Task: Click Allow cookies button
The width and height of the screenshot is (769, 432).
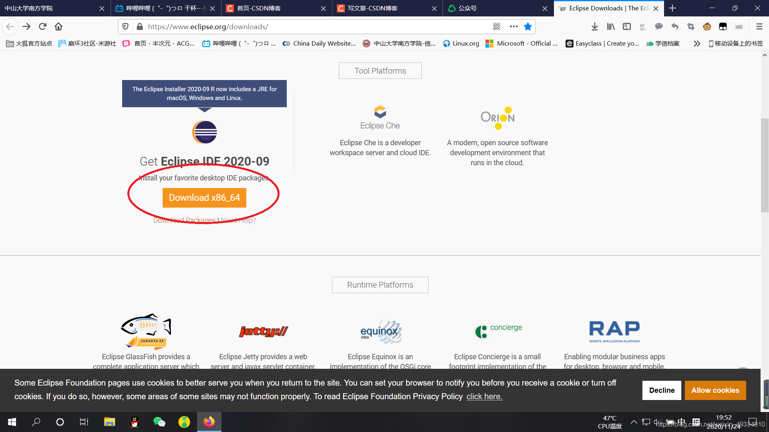Action: tap(715, 390)
